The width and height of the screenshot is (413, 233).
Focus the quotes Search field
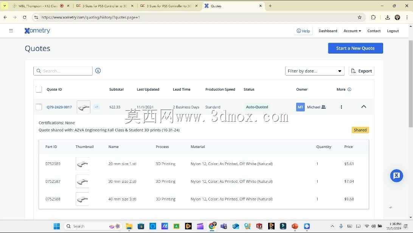click(x=63, y=71)
